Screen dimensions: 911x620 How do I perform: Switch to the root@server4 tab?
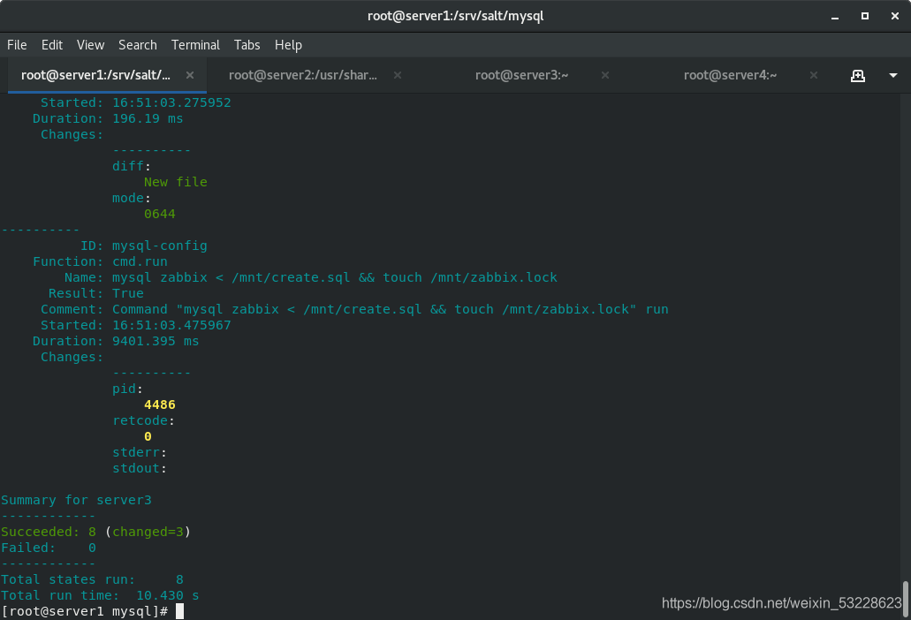(730, 75)
